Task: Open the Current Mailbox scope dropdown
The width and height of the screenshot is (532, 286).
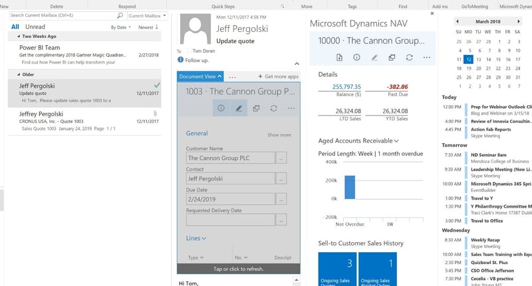Action: (x=147, y=15)
